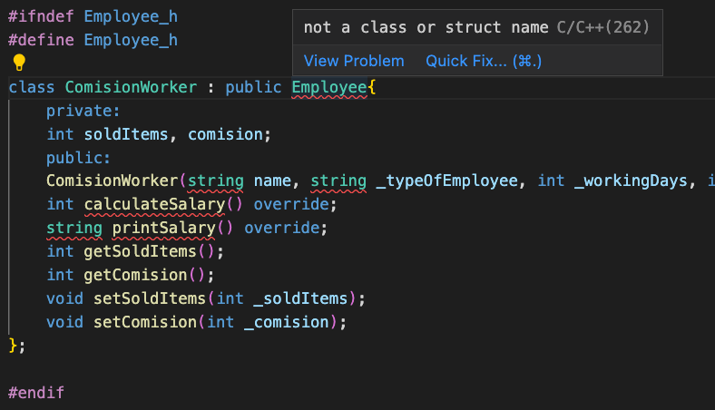
Task: Click the ComisionWorker class name in declaration
Action: coord(131,87)
